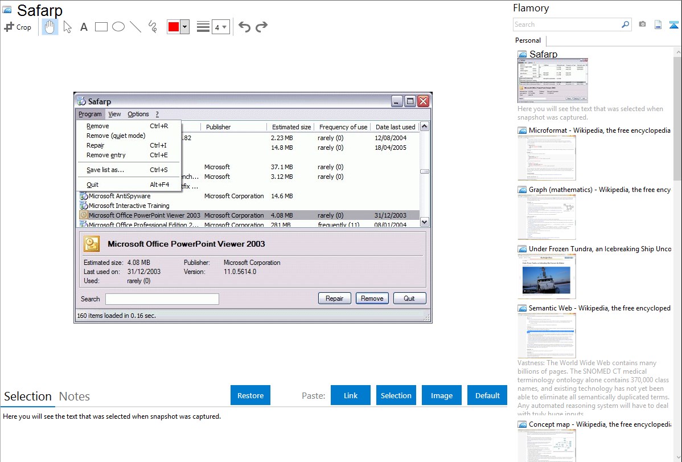Screen dimensions: 682x462
Task: Click the camera capture icon
Action: pos(642,24)
